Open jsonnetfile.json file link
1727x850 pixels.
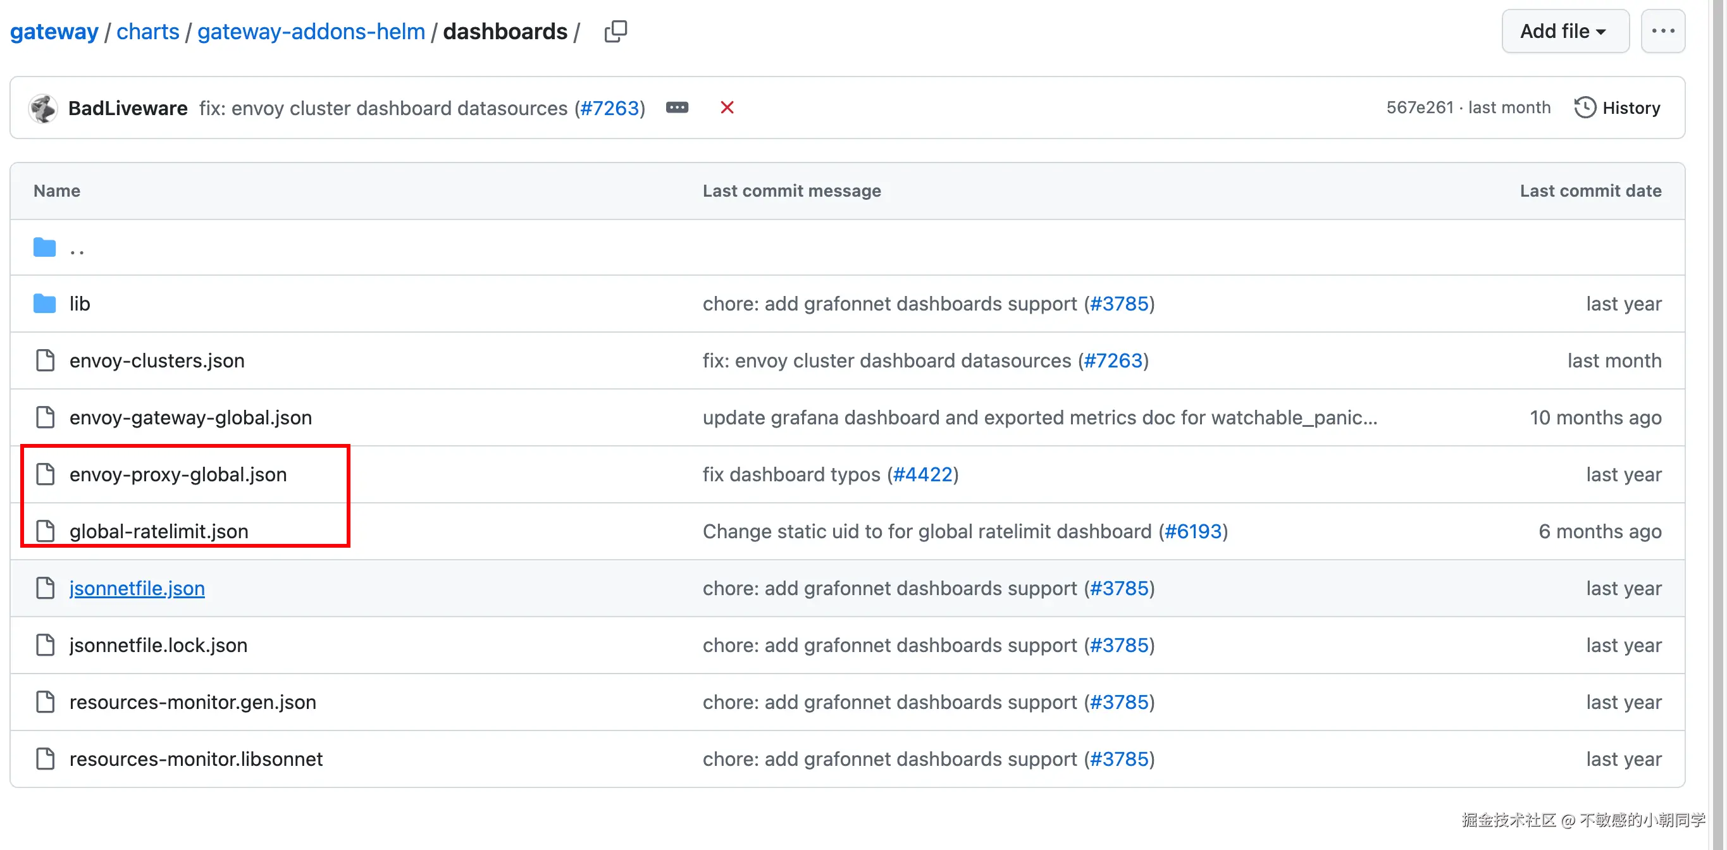[x=137, y=588]
